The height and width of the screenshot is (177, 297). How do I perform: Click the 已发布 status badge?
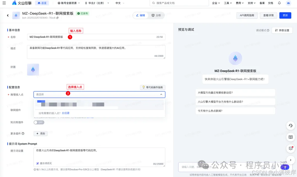(x=82, y=13)
